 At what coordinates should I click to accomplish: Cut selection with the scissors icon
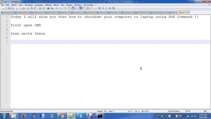tap(28, 8)
